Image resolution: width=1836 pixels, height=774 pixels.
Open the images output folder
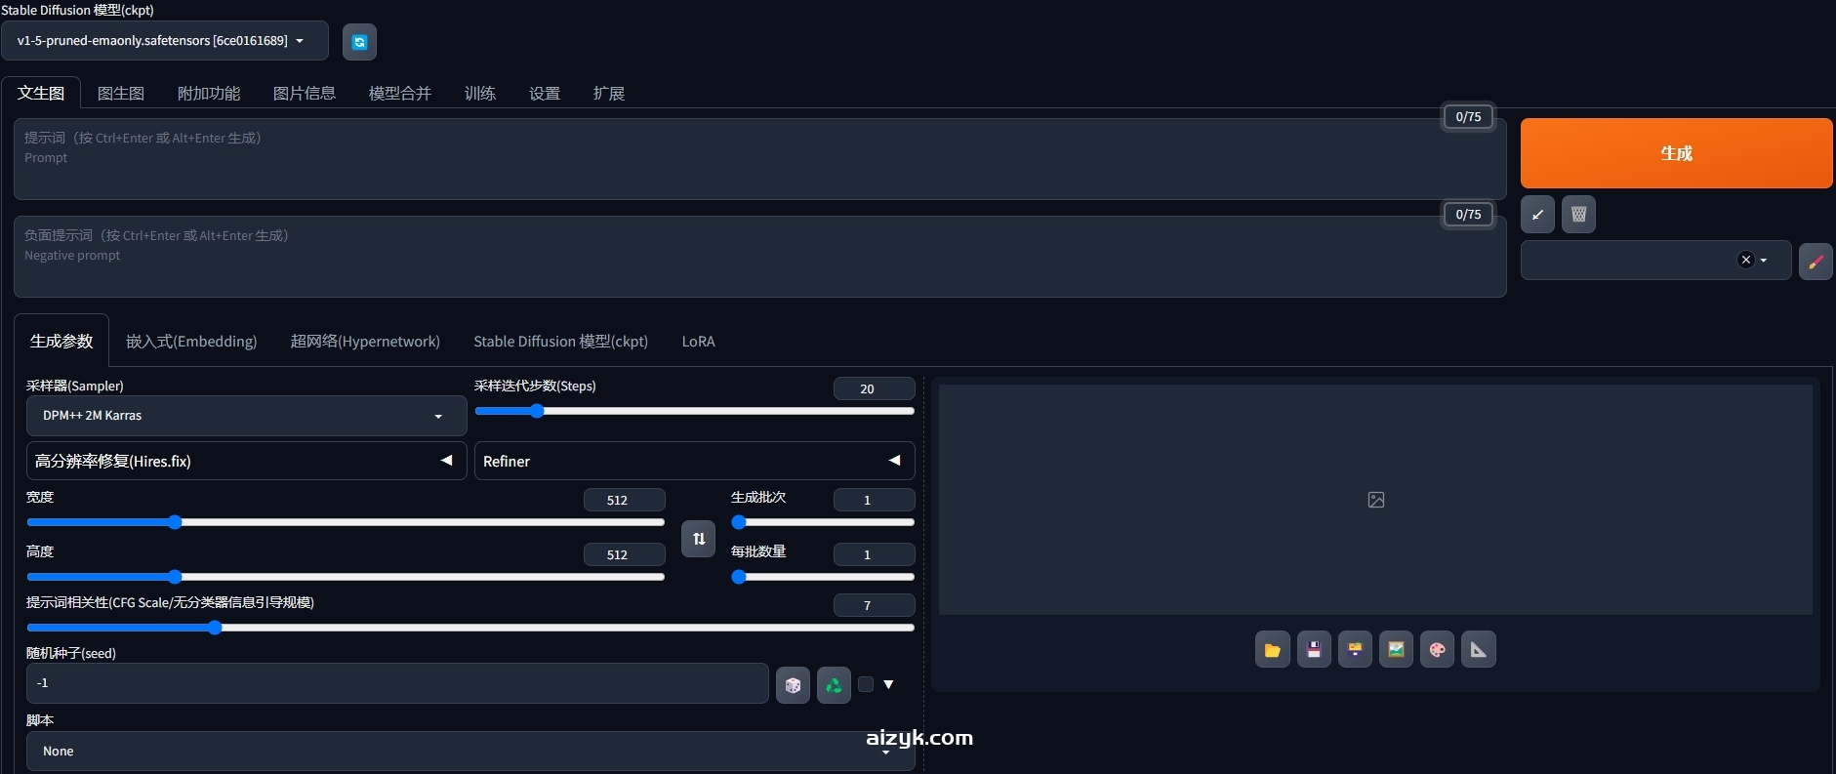tap(1272, 650)
